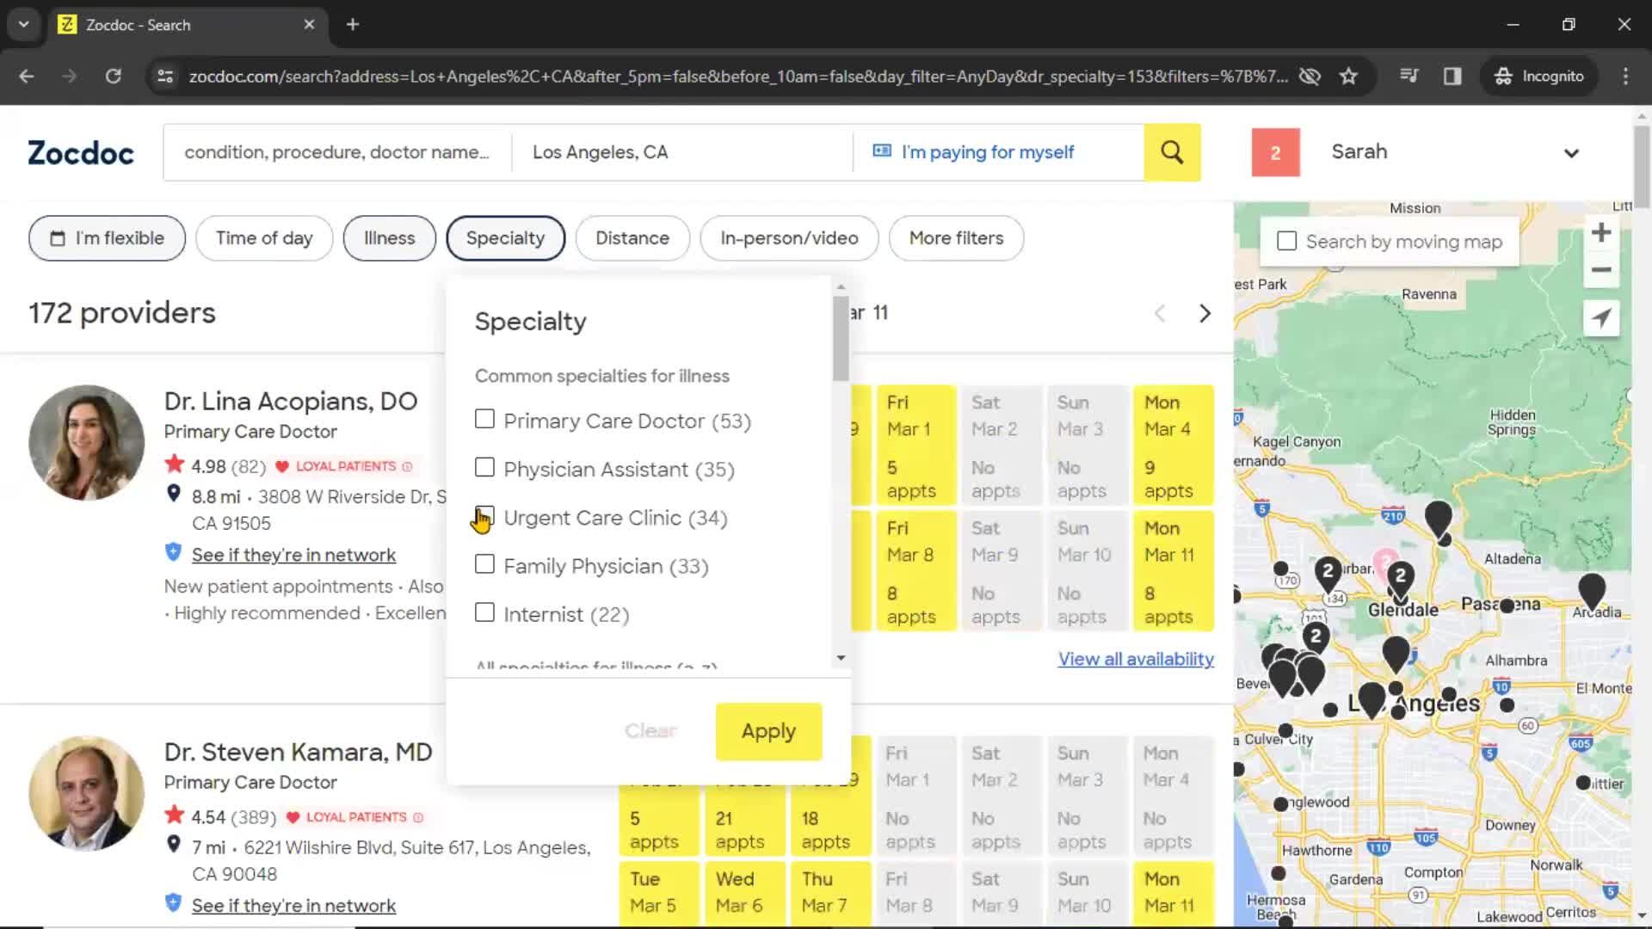The width and height of the screenshot is (1652, 929).
Task: Click the Incognito indicator
Action: 1538,76
